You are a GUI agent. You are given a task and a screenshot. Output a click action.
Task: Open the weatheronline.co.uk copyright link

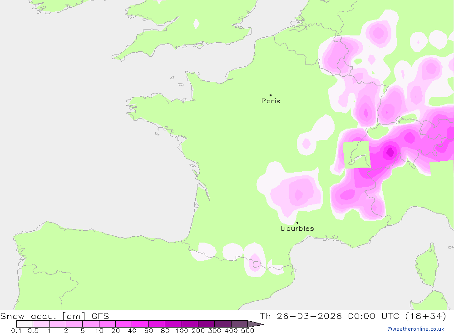pyautogui.click(x=416, y=329)
